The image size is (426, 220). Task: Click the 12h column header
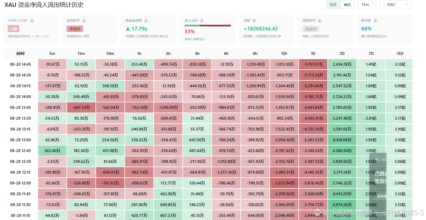(x=284, y=53)
